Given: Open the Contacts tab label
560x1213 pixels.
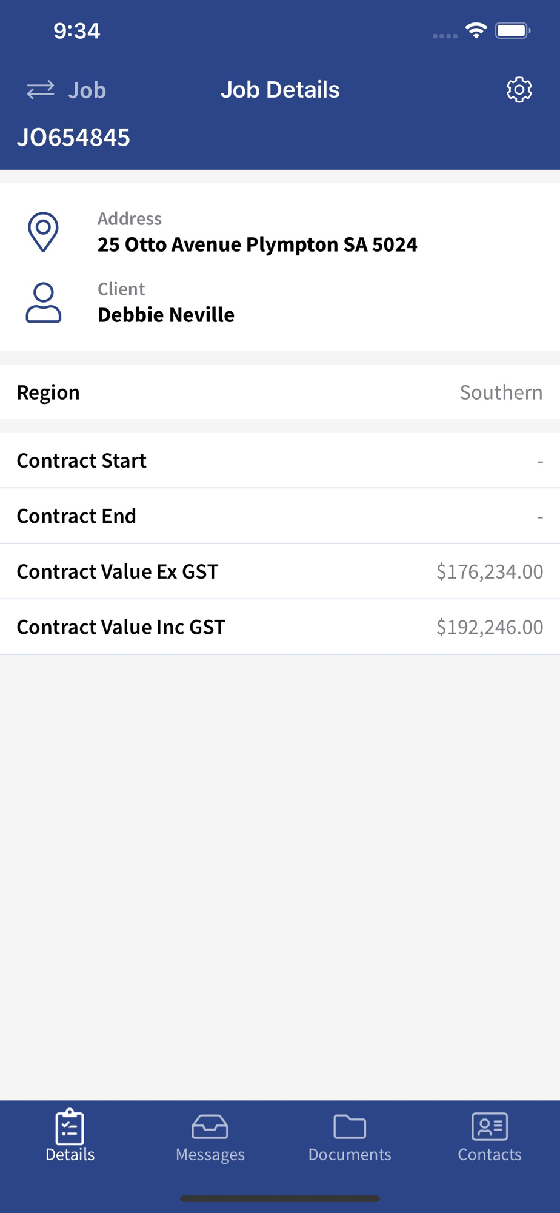Looking at the screenshot, I should [x=490, y=1154].
